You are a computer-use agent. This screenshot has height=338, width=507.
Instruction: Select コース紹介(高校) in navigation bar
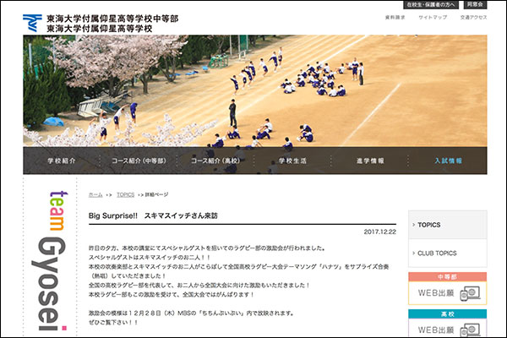click(211, 160)
